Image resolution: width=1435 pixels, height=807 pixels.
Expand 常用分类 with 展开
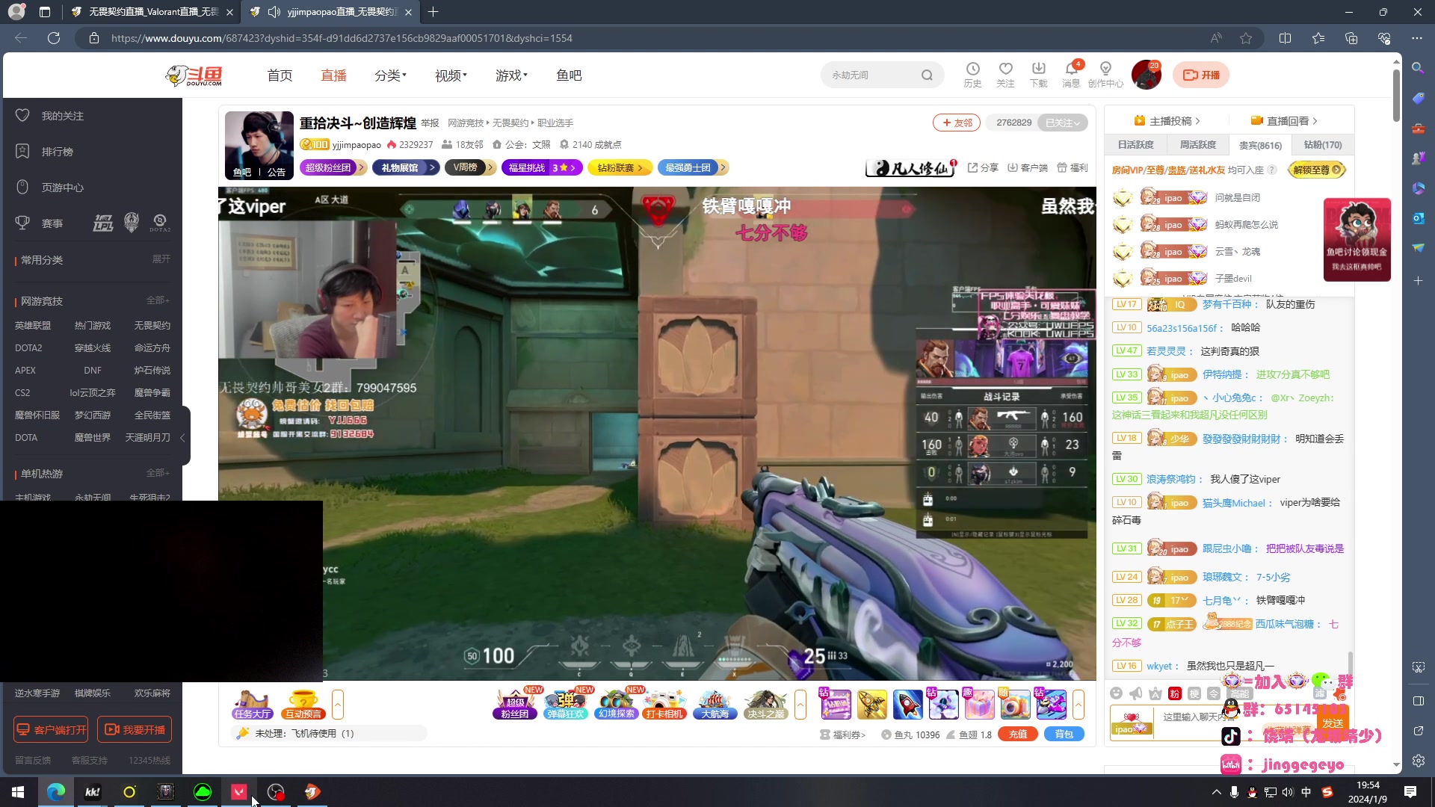161,259
